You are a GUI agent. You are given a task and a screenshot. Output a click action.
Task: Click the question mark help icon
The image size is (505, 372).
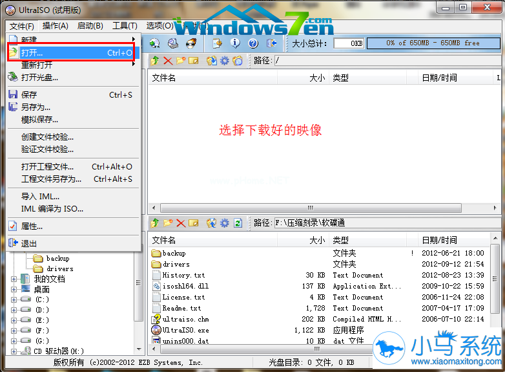[x=253, y=43]
